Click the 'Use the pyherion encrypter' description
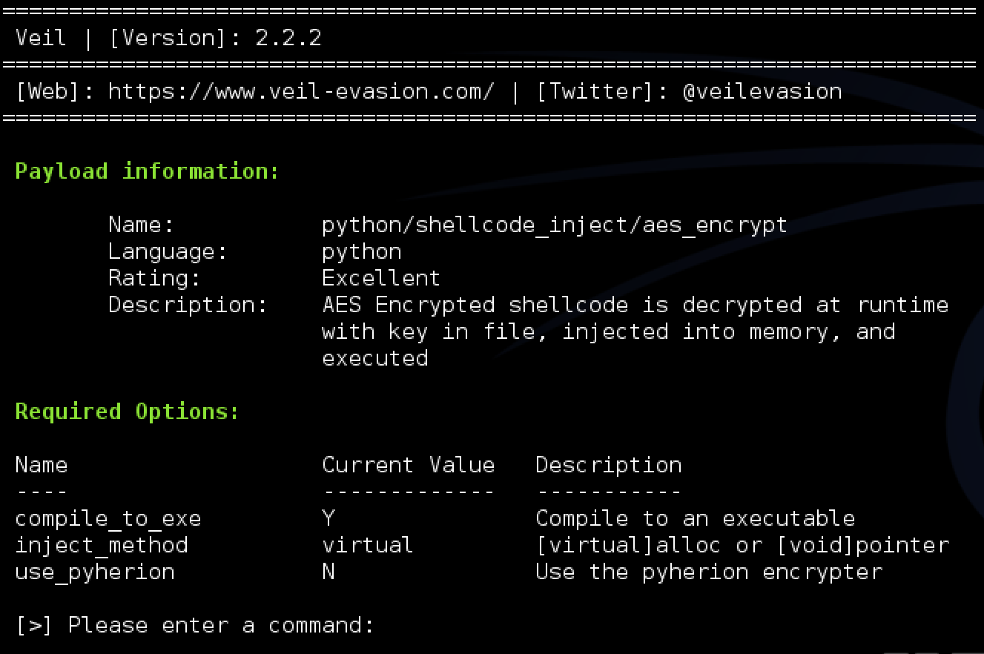The width and height of the screenshot is (984, 654). (x=709, y=572)
